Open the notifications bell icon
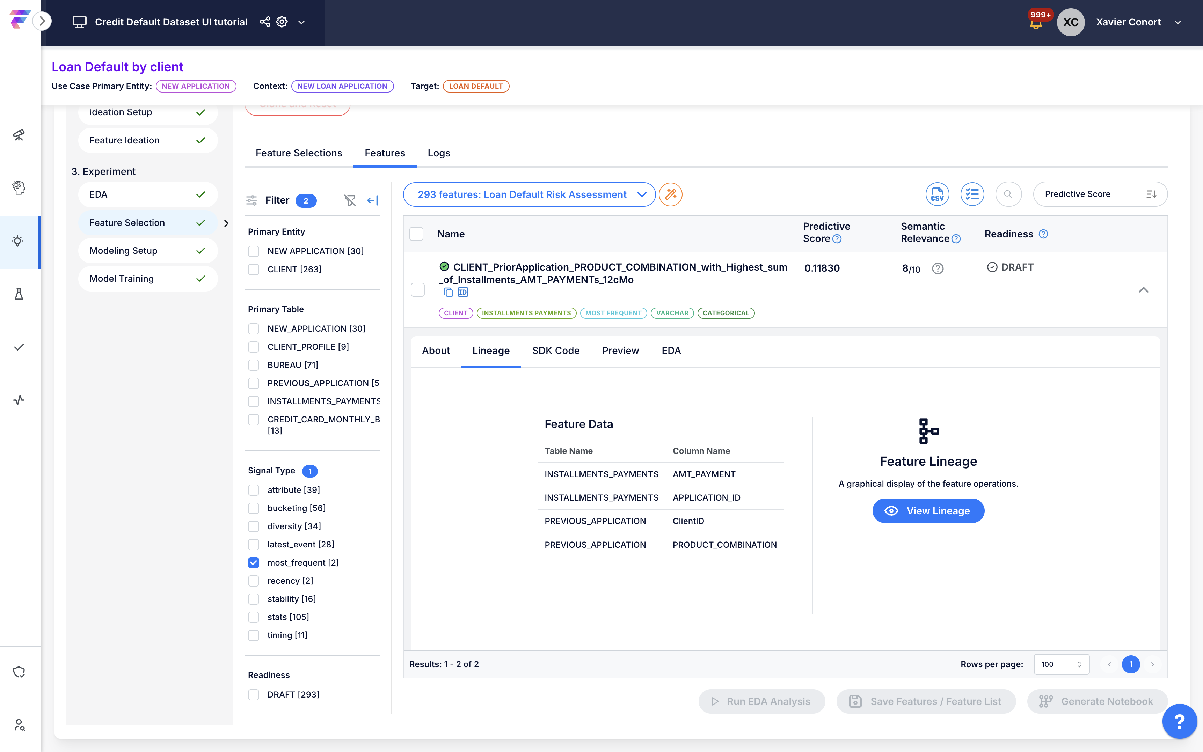 pos(1036,23)
